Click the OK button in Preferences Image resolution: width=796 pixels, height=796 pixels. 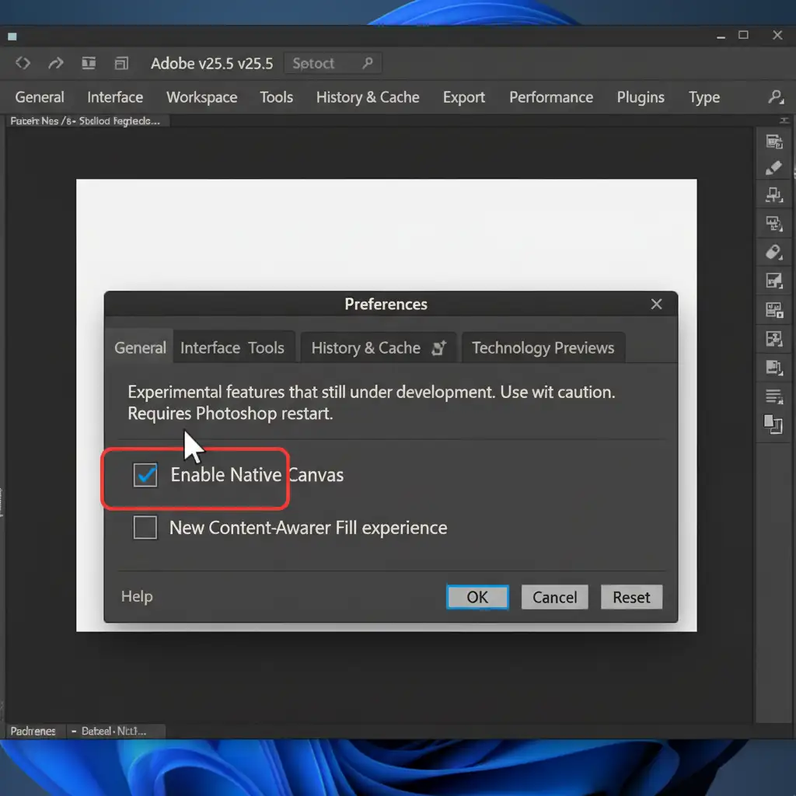pyautogui.click(x=477, y=597)
